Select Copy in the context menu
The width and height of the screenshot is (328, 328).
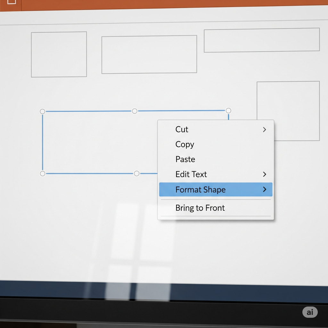point(184,144)
